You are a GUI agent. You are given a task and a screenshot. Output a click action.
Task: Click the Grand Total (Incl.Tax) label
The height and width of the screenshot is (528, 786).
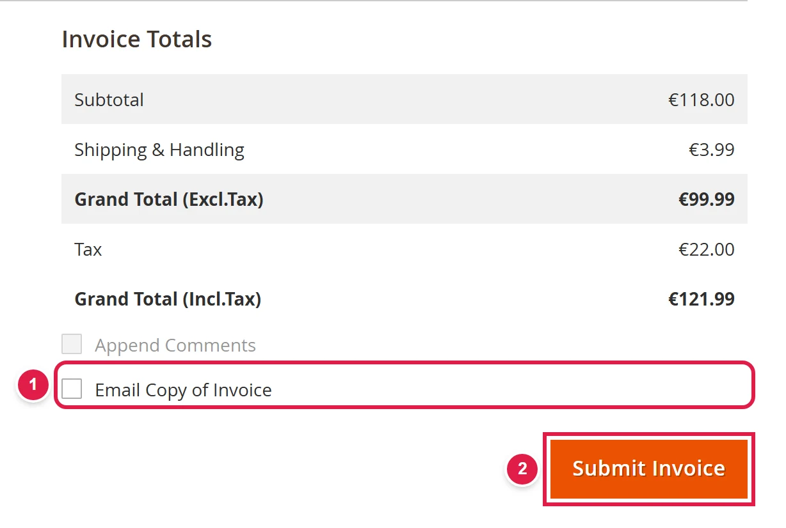click(x=168, y=299)
